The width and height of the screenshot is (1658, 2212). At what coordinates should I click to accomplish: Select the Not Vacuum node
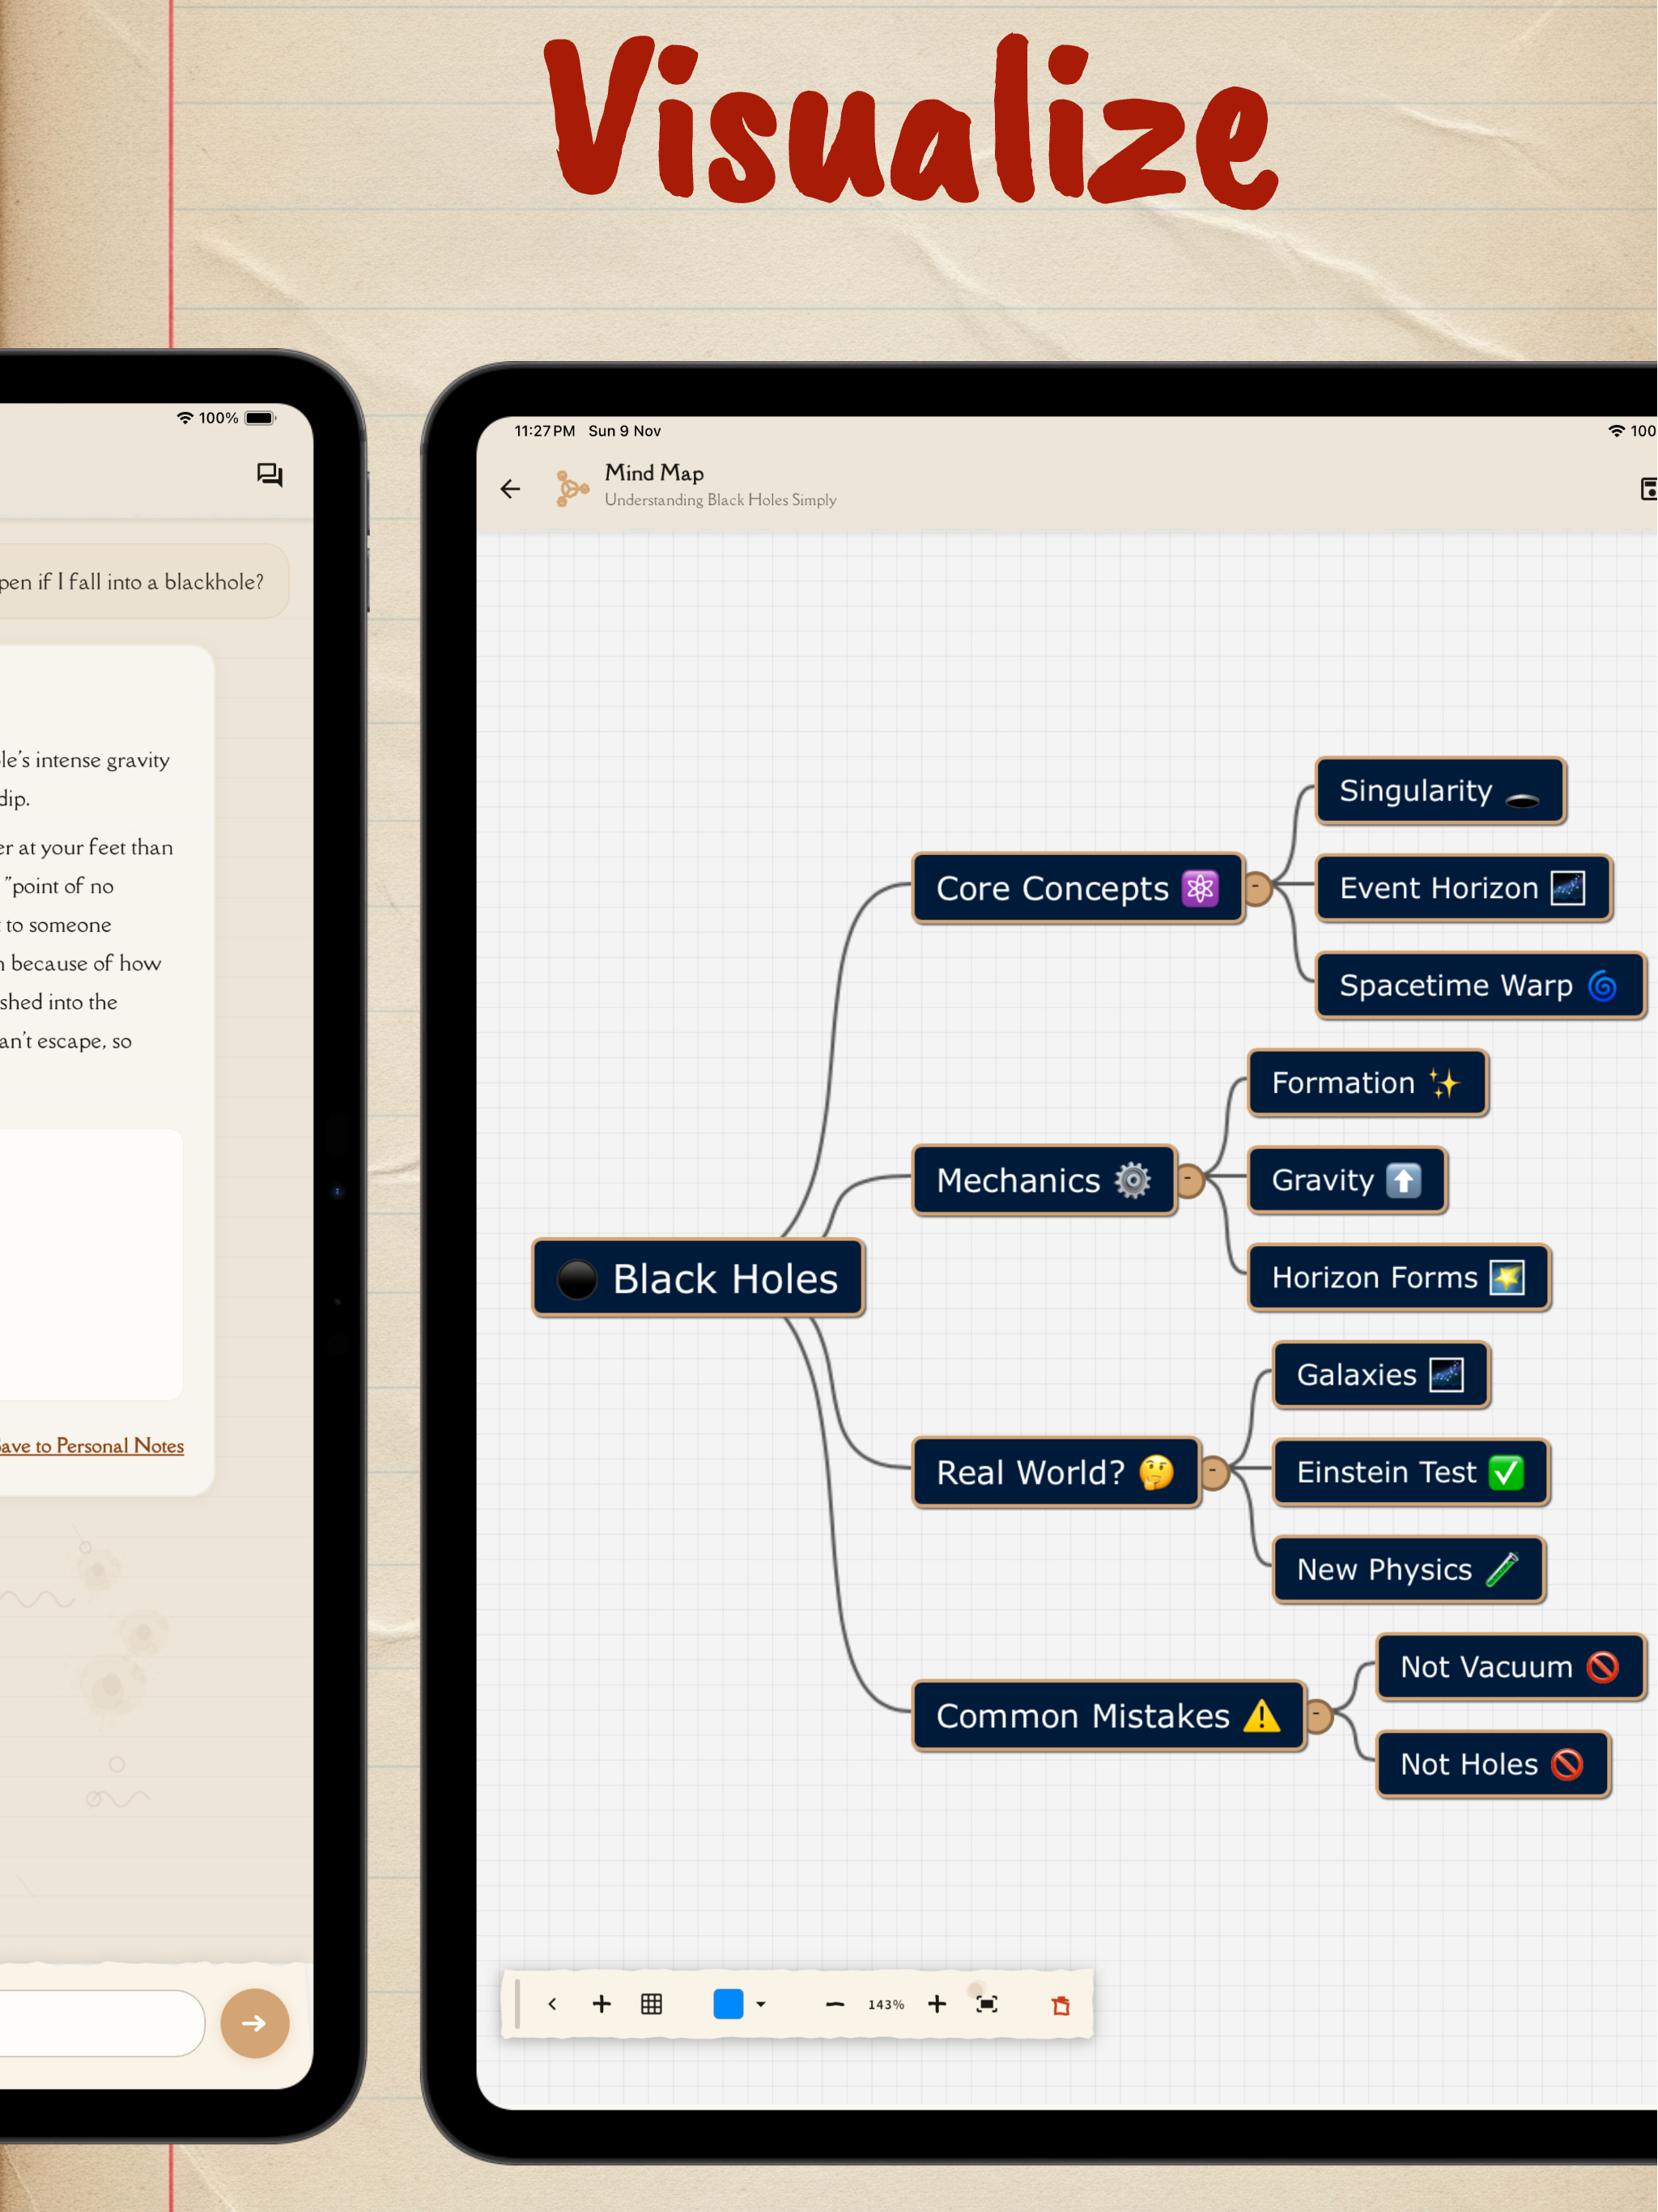[x=1510, y=1666]
